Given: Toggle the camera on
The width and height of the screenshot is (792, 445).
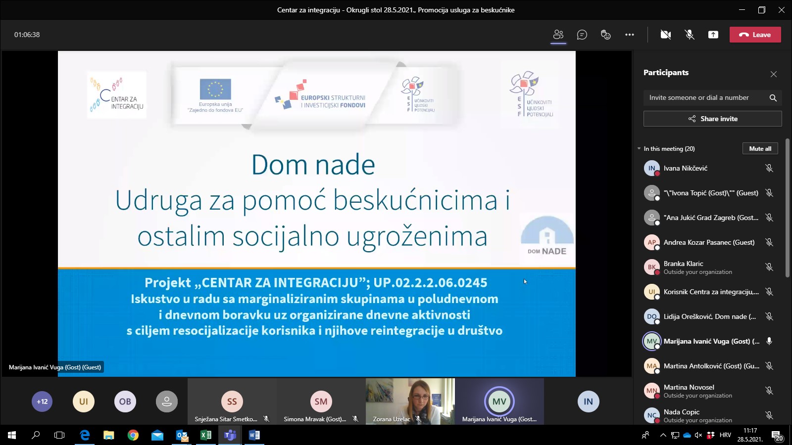Looking at the screenshot, I should [x=666, y=35].
